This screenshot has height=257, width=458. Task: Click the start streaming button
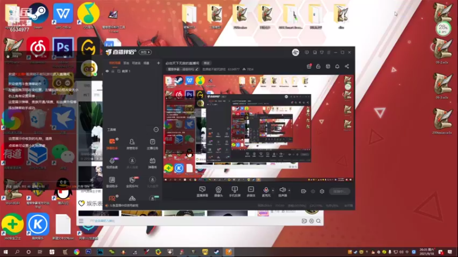click(339, 191)
